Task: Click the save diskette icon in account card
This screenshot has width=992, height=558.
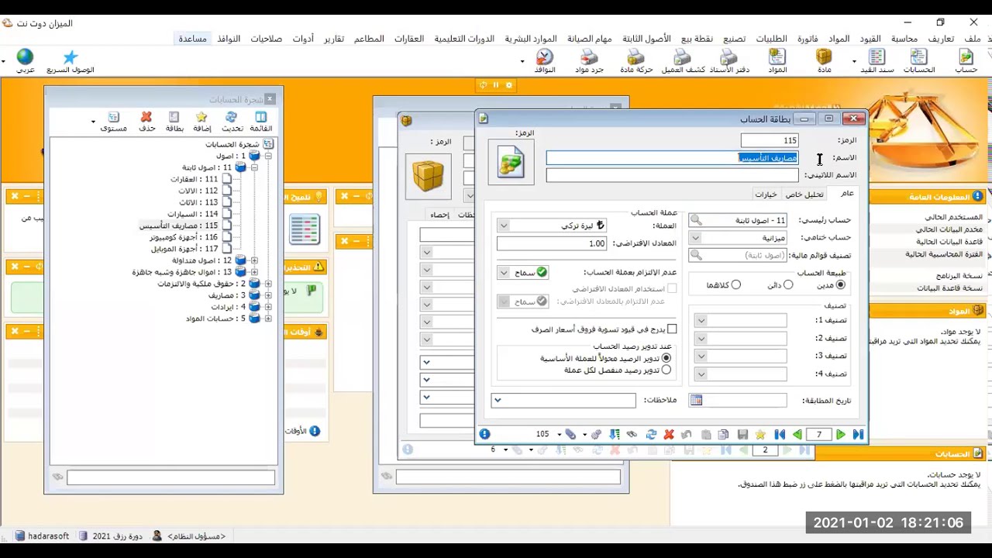Action: click(742, 435)
